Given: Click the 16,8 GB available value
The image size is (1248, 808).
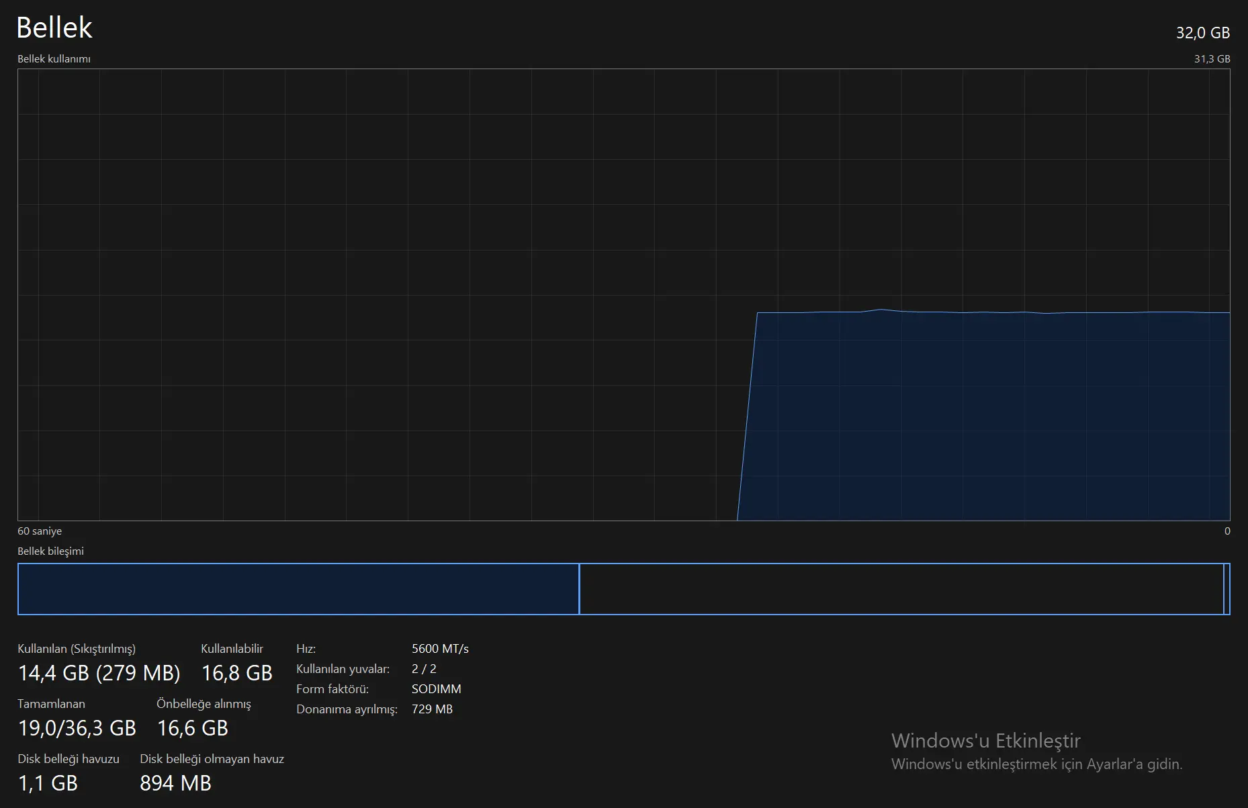Looking at the screenshot, I should [236, 673].
